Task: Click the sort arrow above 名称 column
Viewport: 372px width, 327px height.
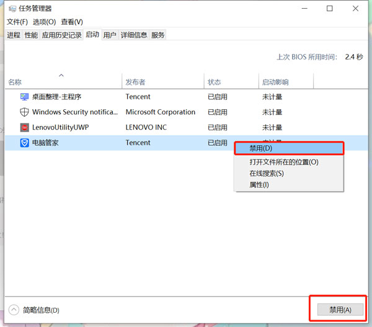Action: [61, 75]
